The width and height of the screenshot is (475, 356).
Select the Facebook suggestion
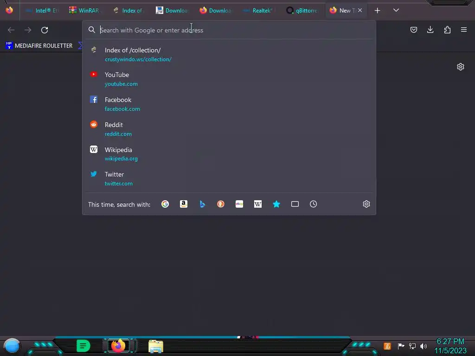point(229,104)
